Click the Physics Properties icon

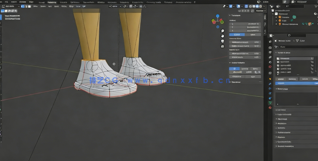270,94
